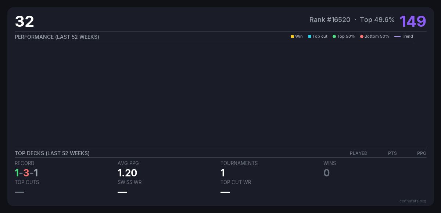Click the Top Decks (Last 52 Weeks) heading
The image size is (441, 213).
click(52, 153)
